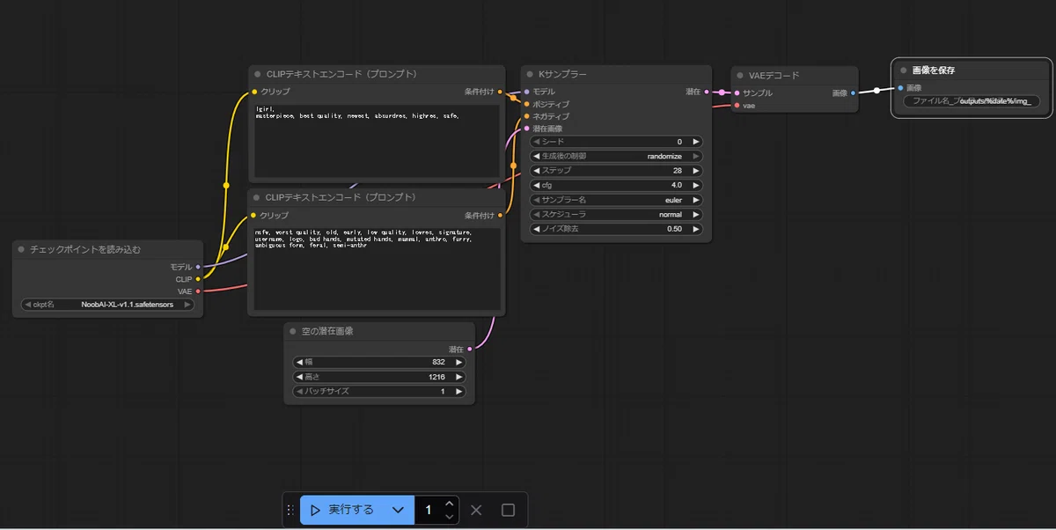Click the 実行する run button
The width and height of the screenshot is (1056, 530).
343,510
